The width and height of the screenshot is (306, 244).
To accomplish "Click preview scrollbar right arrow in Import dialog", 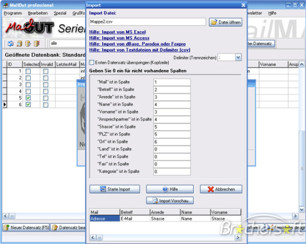I will [x=238, y=237].
